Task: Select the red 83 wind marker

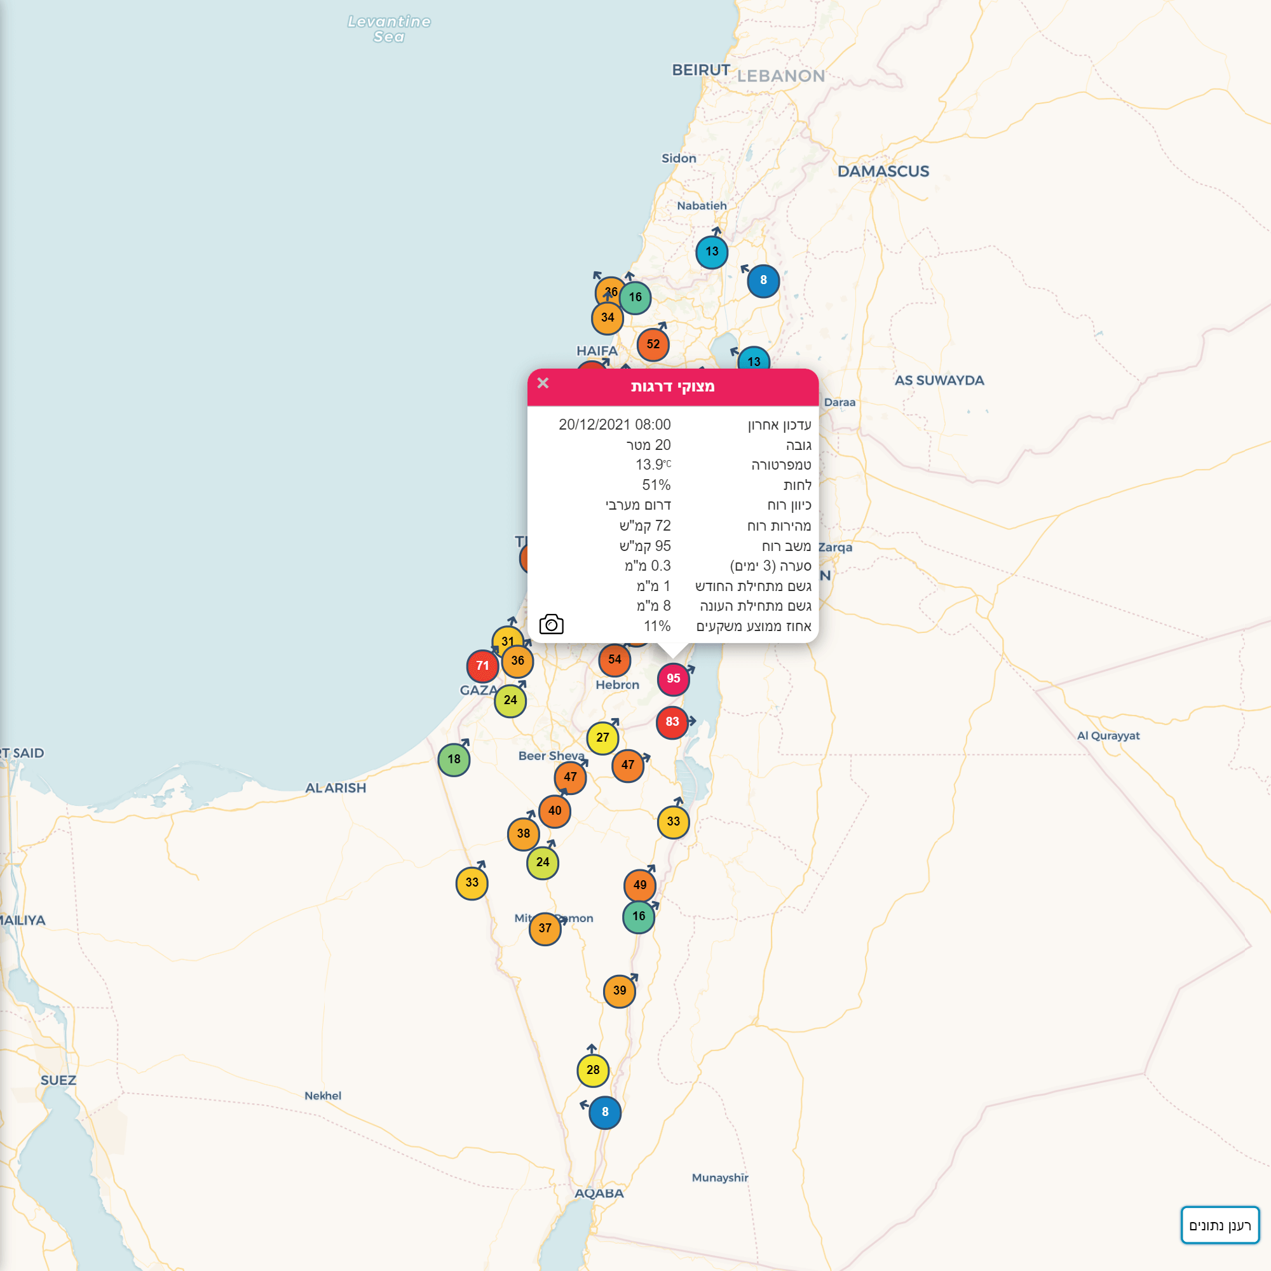Action: pos(672,723)
